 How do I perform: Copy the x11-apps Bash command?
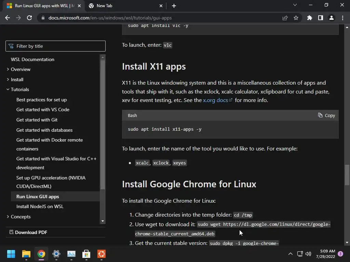click(326, 115)
